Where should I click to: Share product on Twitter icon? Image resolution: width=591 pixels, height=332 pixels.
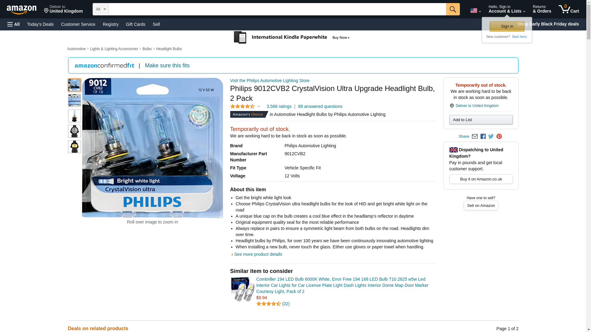[491, 136]
